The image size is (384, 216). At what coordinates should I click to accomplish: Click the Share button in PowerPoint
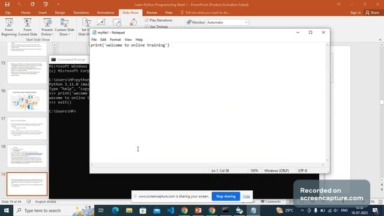(x=372, y=13)
